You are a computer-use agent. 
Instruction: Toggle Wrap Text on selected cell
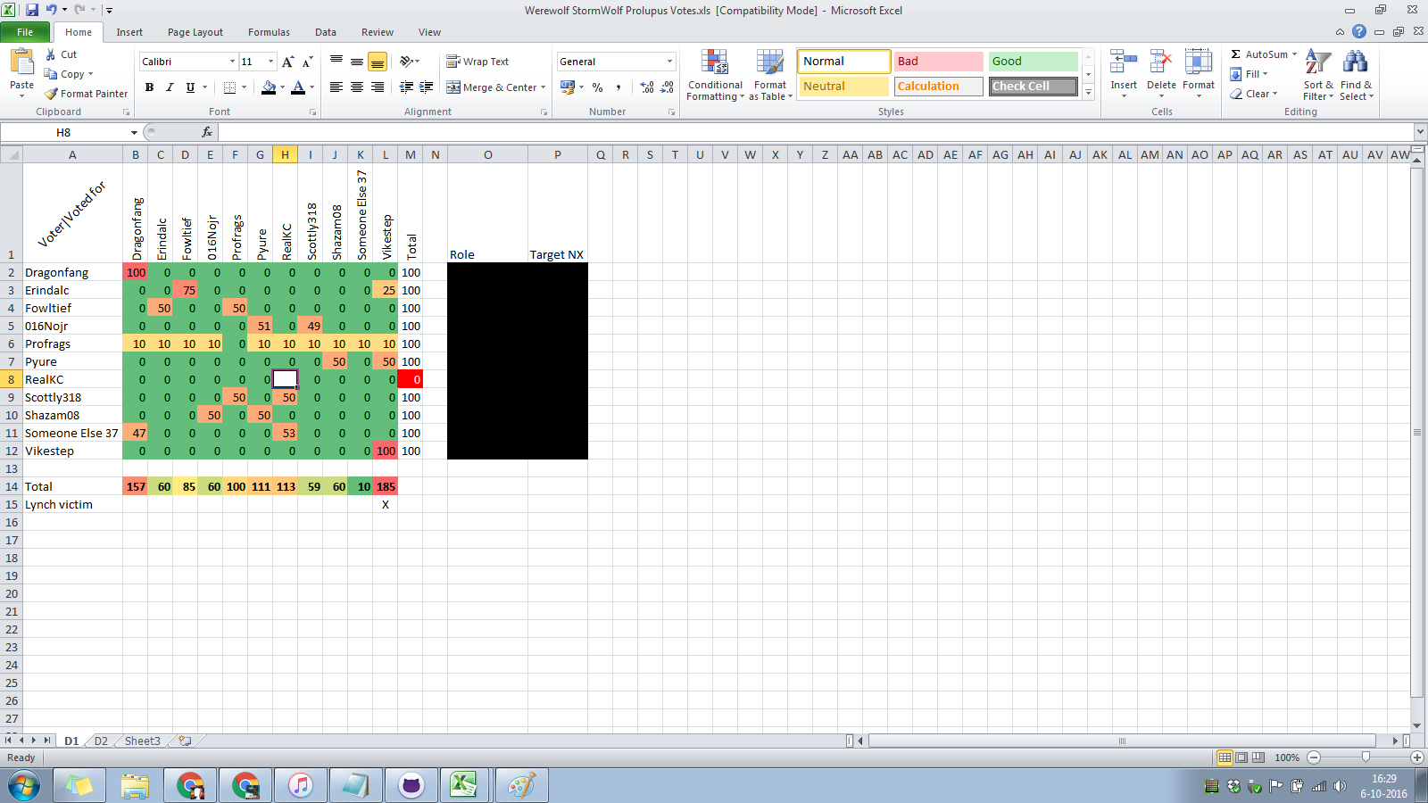click(477, 62)
